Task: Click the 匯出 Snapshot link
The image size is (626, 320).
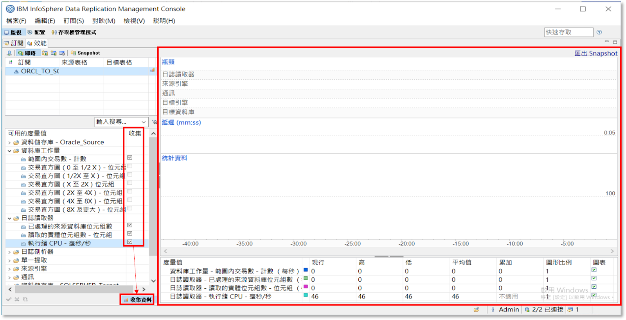Action: [x=596, y=54]
